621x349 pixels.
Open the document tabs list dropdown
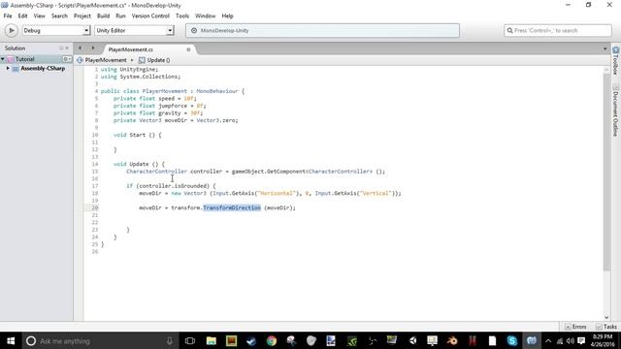[605, 48]
